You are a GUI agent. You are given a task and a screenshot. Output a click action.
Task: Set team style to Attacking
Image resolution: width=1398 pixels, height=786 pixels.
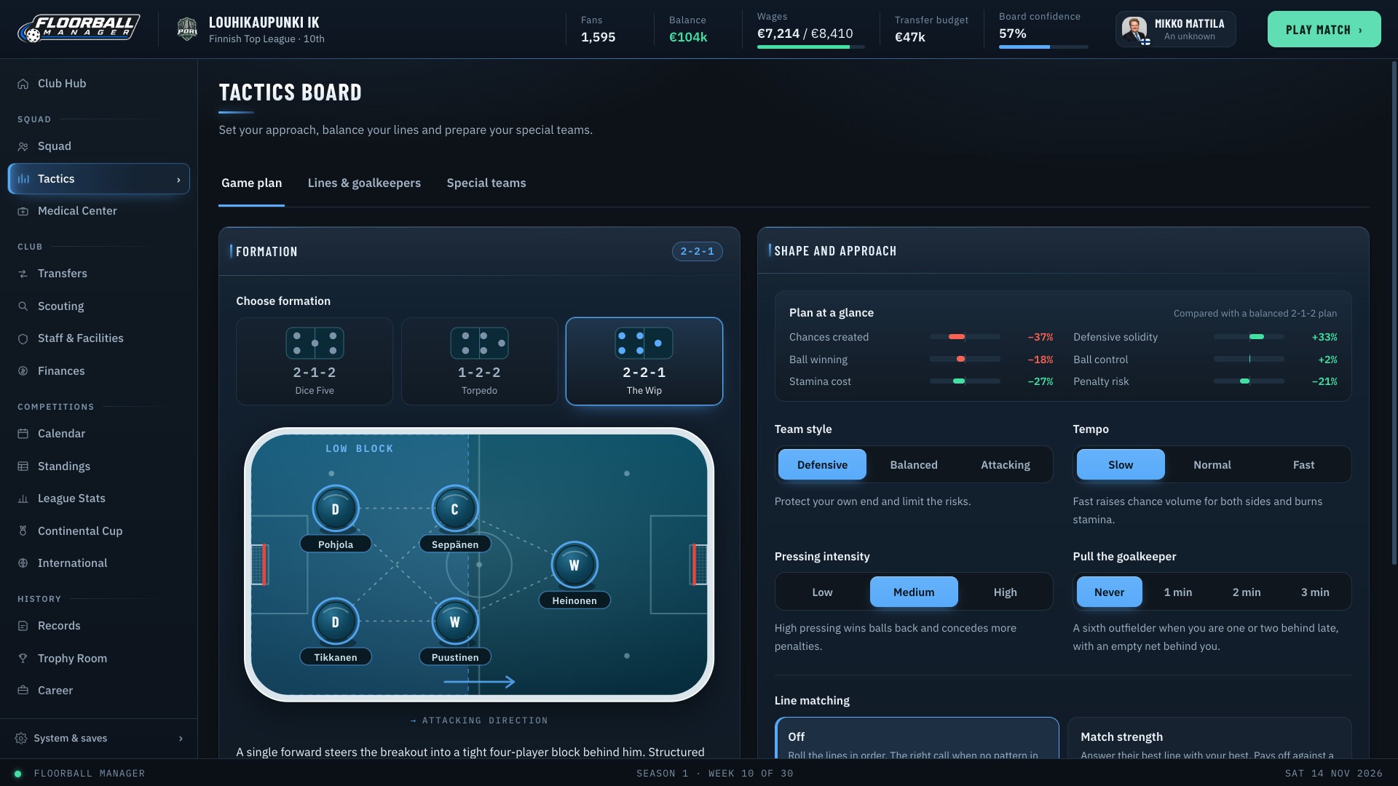tap(1005, 464)
